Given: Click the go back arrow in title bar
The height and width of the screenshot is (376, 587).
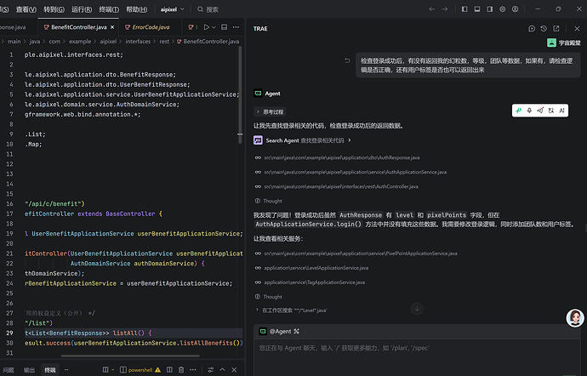Looking at the screenshot, I should (x=431, y=9).
